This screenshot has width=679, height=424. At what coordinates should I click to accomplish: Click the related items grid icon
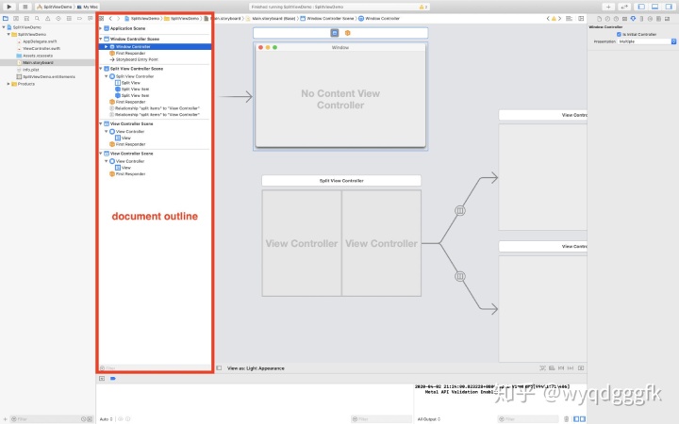tap(101, 19)
